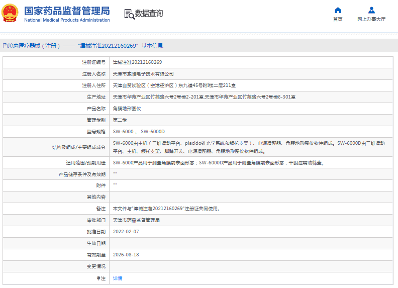This screenshot has height=288, width=398.
Task: Click the 首页 text label
Action: click(338, 19)
